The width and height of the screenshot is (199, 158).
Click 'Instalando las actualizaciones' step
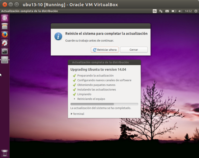click(x=97, y=90)
